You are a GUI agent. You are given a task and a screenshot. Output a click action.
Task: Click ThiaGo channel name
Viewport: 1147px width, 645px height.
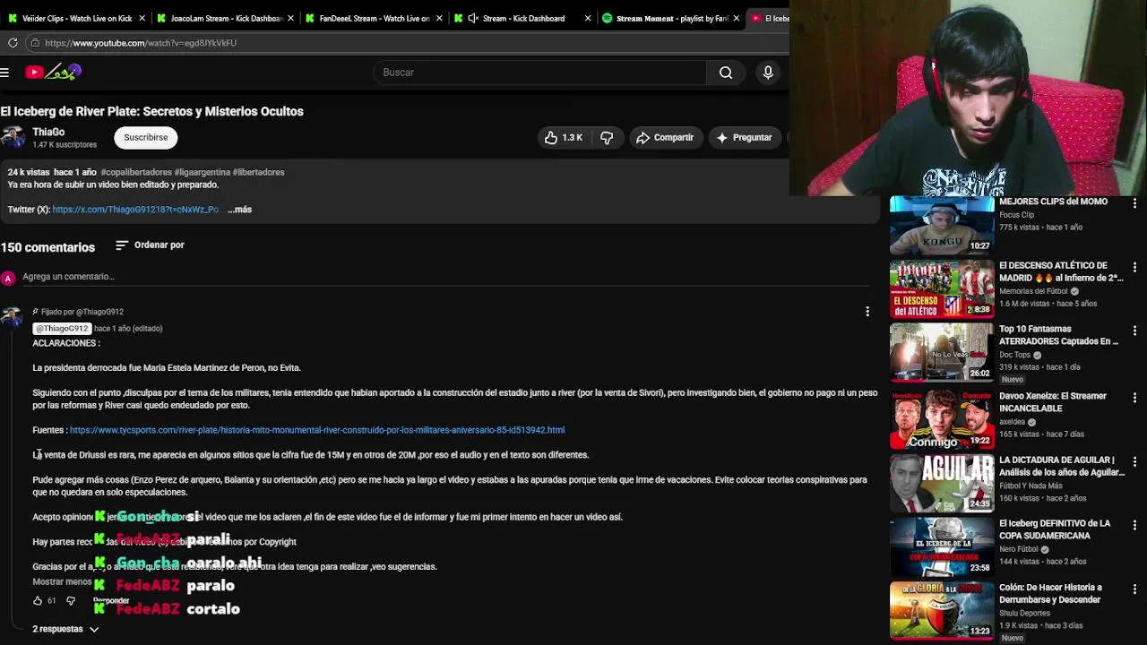[x=48, y=132]
